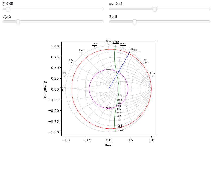Click the 0.6π/T frequency label
Screen dimensions: 213x193
[x=94, y=45]
